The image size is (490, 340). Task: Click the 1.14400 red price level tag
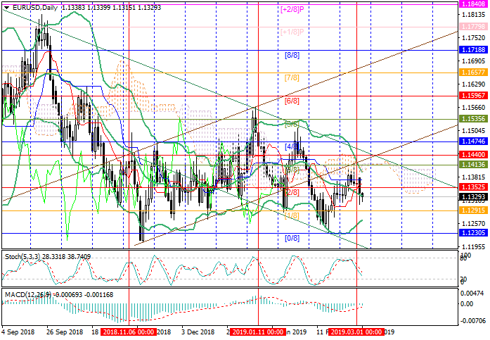(x=472, y=153)
